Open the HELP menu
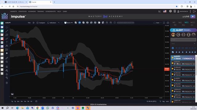The height and width of the screenshot is (110, 197). [59, 12]
